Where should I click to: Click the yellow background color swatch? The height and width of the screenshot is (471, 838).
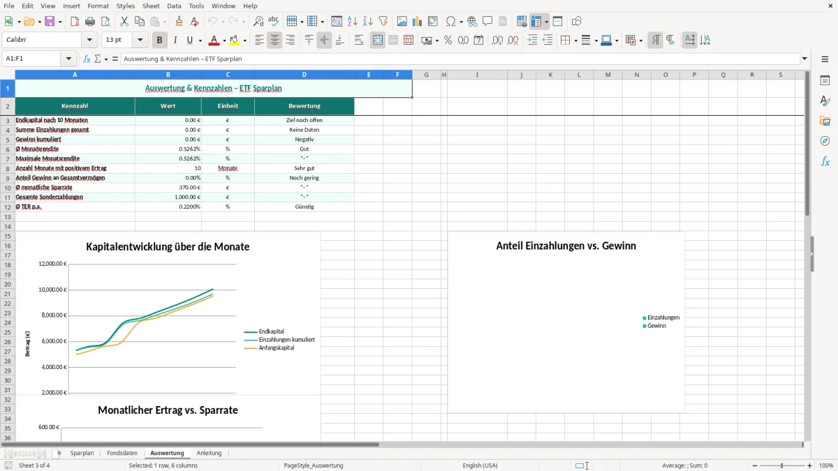(234, 40)
